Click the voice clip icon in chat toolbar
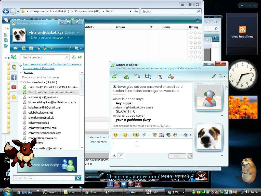Image resolution: width=261 pixels, height=196 pixels. point(144,134)
